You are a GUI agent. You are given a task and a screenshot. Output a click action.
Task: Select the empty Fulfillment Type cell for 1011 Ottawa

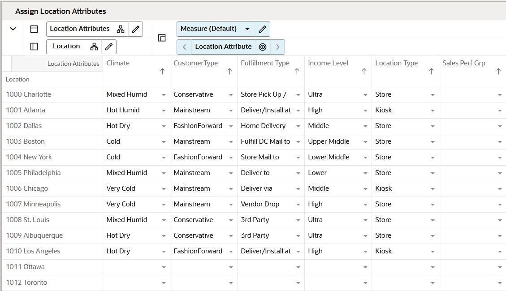click(x=269, y=267)
